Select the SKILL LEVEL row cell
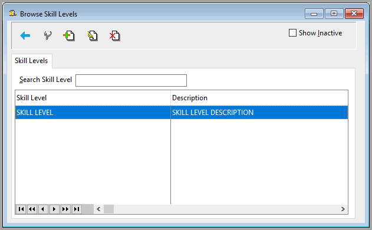 coord(93,112)
